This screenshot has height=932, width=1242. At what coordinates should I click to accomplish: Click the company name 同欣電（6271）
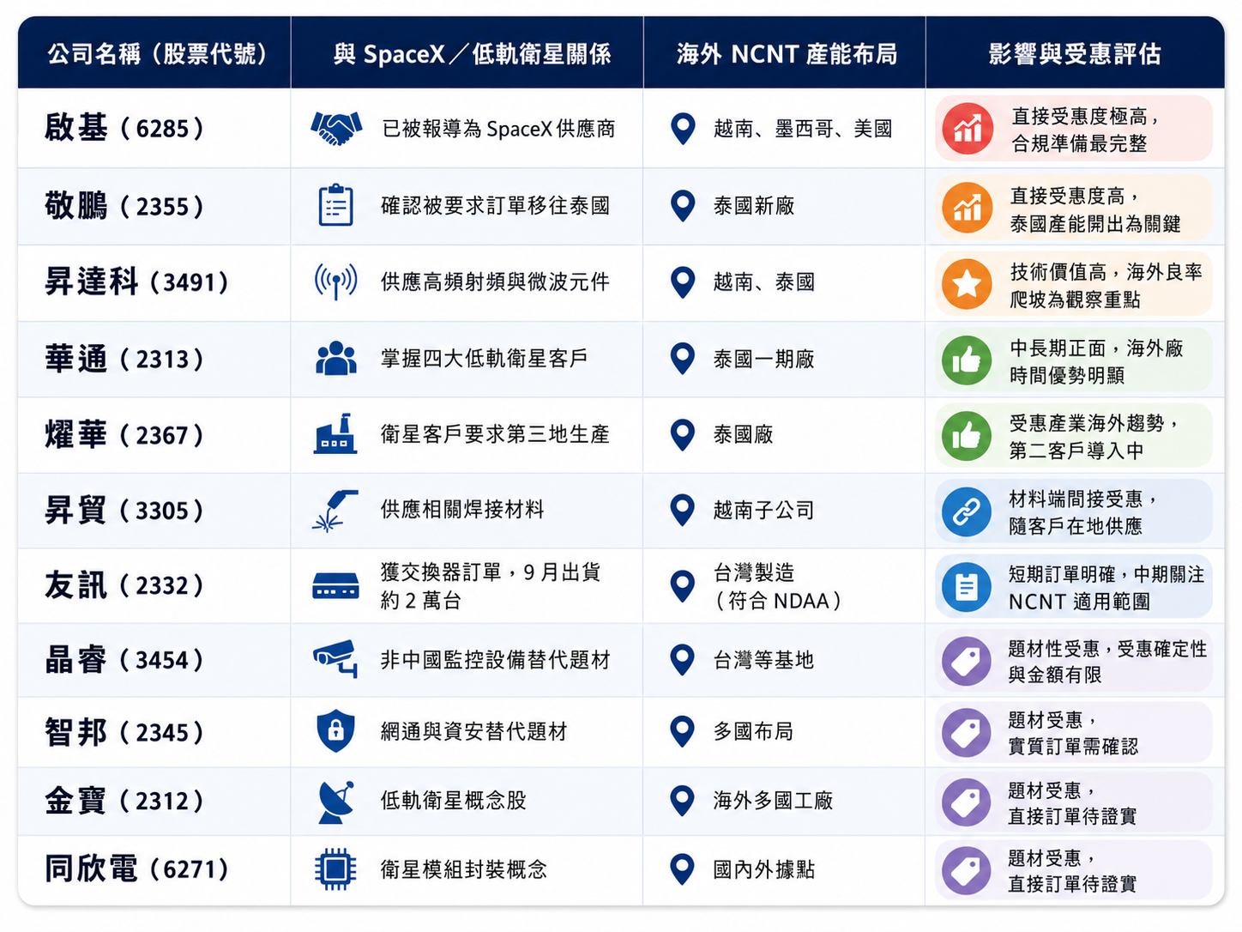137,869
